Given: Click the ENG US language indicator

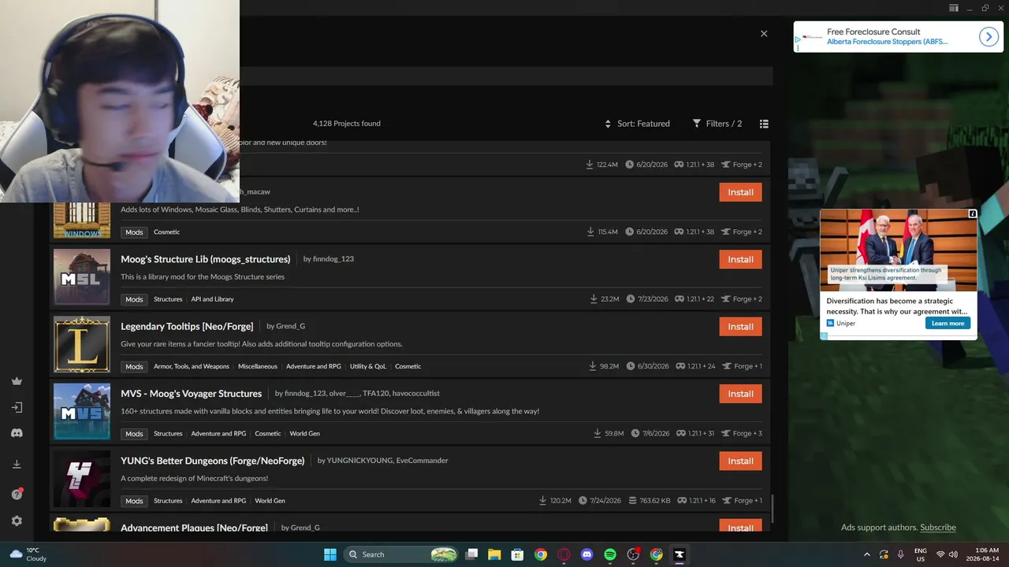Looking at the screenshot, I should click(921, 554).
